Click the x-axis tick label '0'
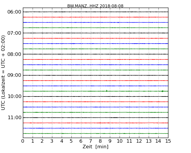191x153 pixels. click(x=23, y=141)
